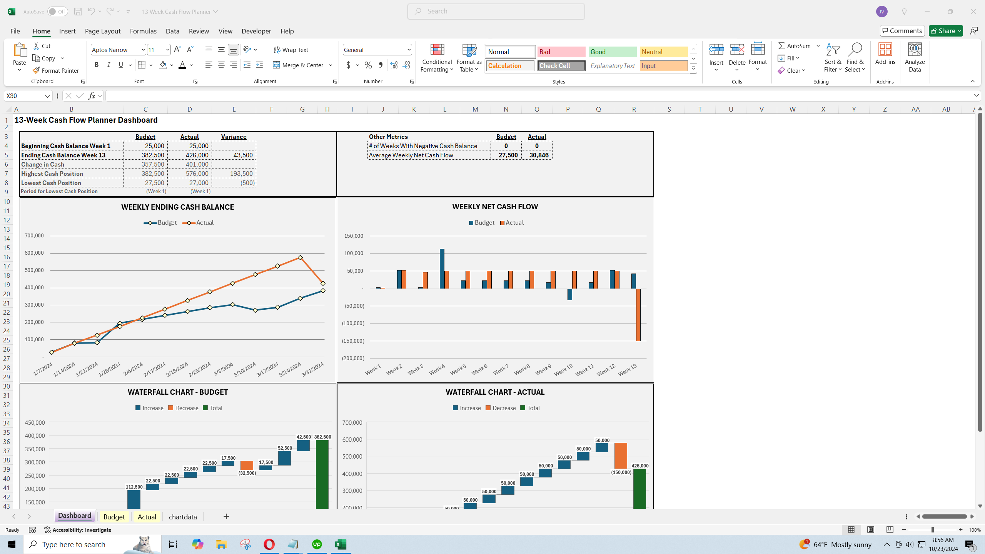Screen dimensions: 985x554
Task: Click the vertical scrollbar thumb
Action: click(980, 271)
